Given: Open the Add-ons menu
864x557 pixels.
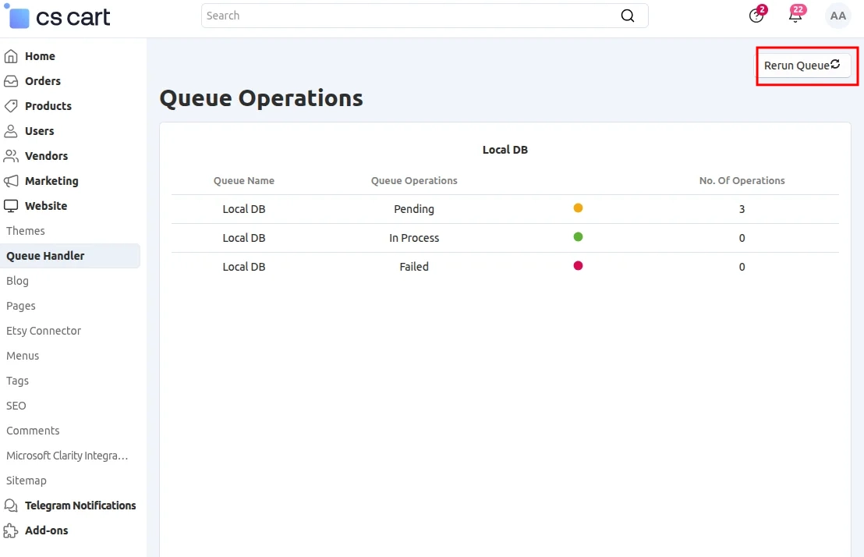Looking at the screenshot, I should point(46,530).
